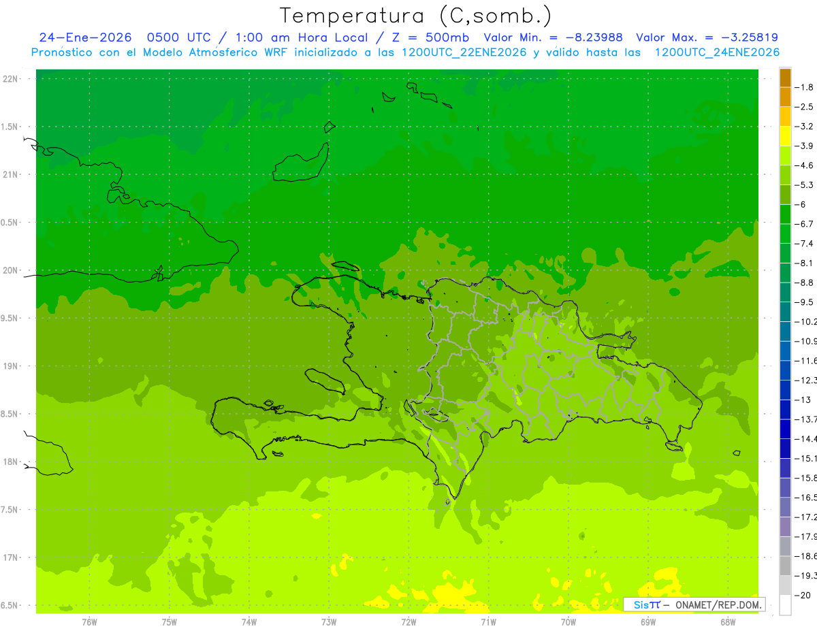Viewport: 817px width, 631px height.
Task: Click the orange swatch between -1.8 and -2.5
Action: coord(785,97)
